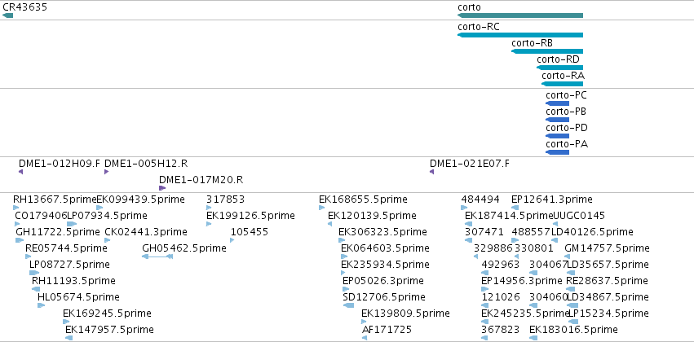694x342 pixels.
Task: Click the GM14757.5prime EST label
Action: pos(608,248)
